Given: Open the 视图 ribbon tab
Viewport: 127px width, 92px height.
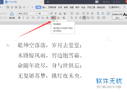Looking at the screenshot, I should pos(72,7).
